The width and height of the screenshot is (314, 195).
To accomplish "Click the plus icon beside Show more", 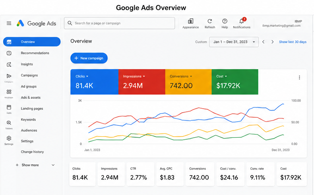I will (x=17, y=165).
